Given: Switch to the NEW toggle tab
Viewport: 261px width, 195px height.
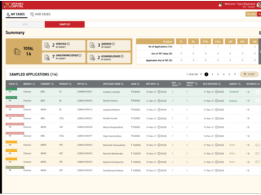Looking at the screenshot, I should coord(25,25).
